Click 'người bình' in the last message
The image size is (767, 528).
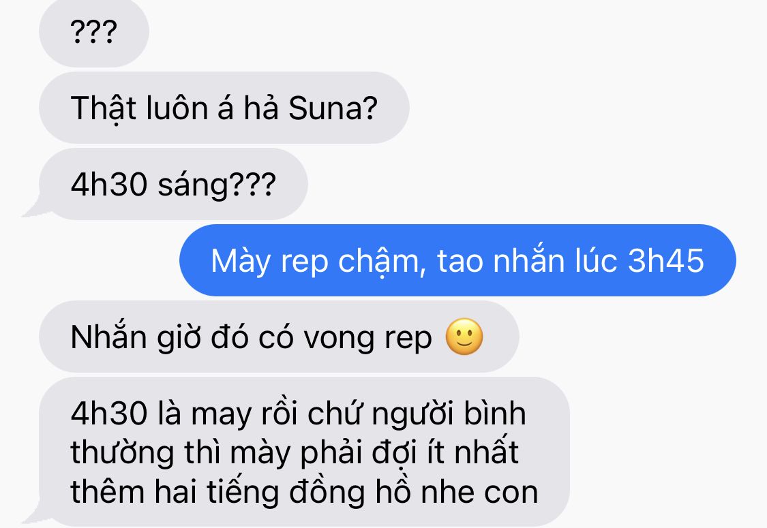(x=449, y=415)
